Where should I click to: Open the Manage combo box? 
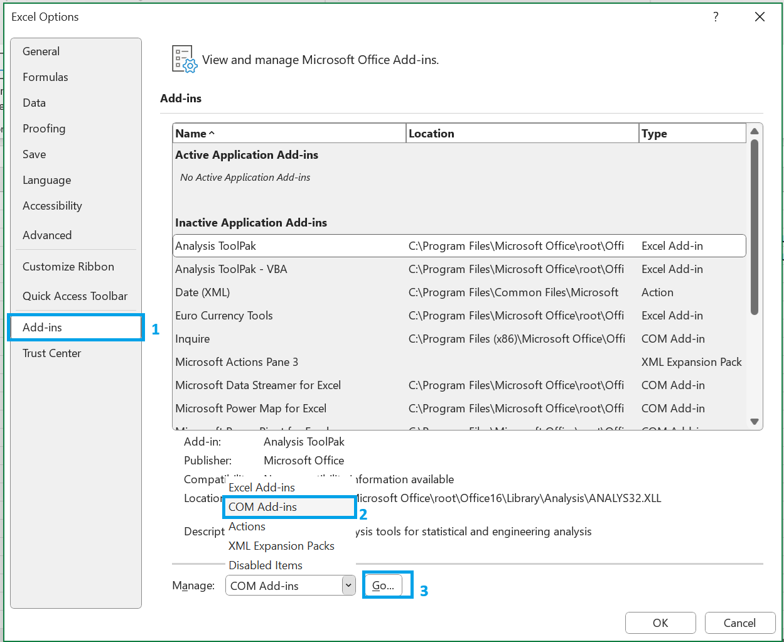[290, 586]
